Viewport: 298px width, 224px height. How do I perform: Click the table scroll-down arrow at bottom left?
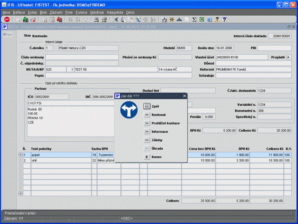[20, 193]
